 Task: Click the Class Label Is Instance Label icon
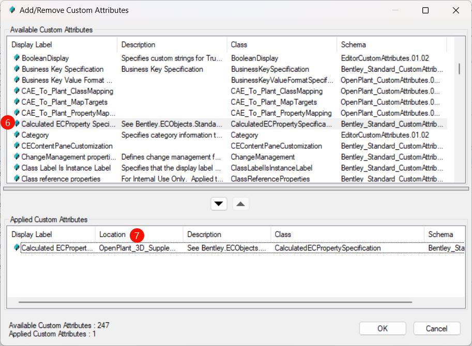coord(17,168)
